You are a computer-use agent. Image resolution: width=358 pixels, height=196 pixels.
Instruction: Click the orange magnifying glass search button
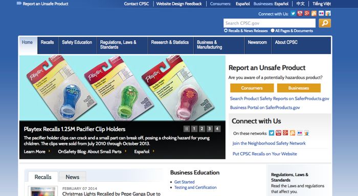click(x=325, y=23)
